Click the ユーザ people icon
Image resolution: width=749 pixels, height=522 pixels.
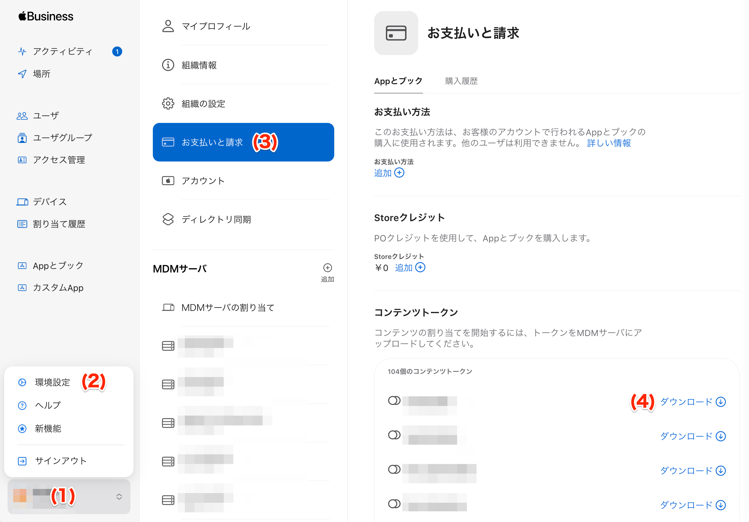point(22,116)
